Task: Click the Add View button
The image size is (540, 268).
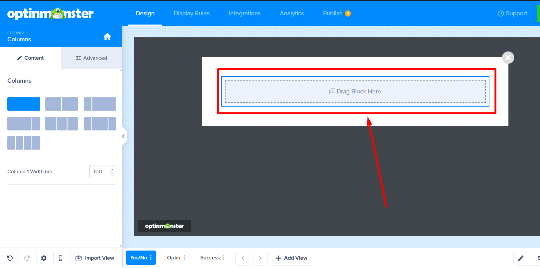Action: tap(291, 258)
